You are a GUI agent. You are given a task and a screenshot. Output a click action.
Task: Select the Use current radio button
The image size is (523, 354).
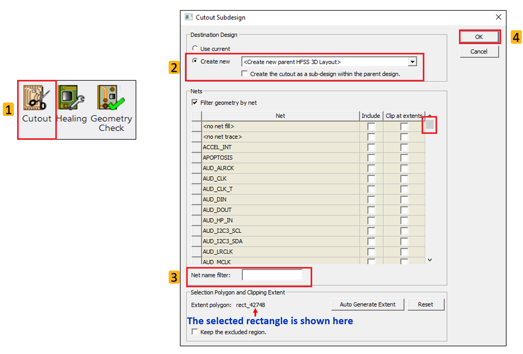point(195,48)
